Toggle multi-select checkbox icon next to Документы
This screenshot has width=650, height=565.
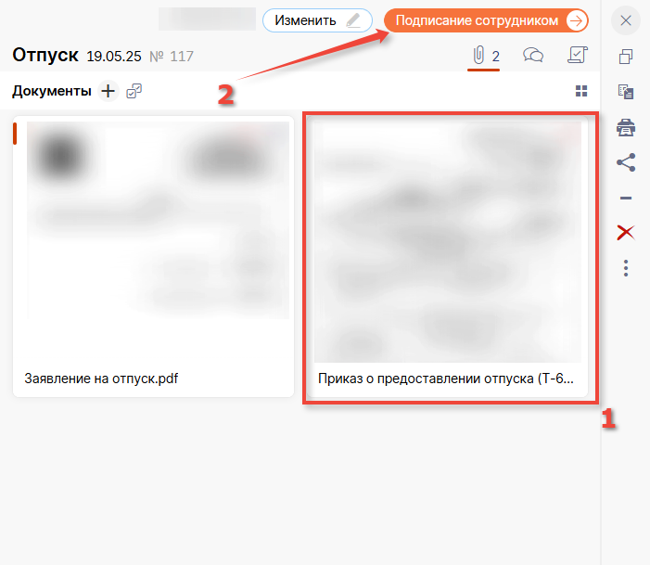click(134, 91)
